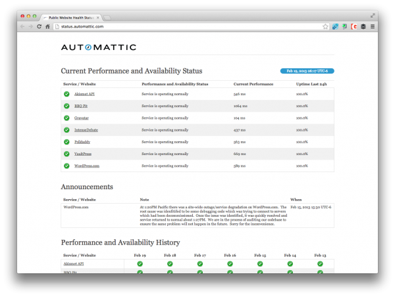
Task: Click the Announcements heading
Action: [x=87, y=187]
